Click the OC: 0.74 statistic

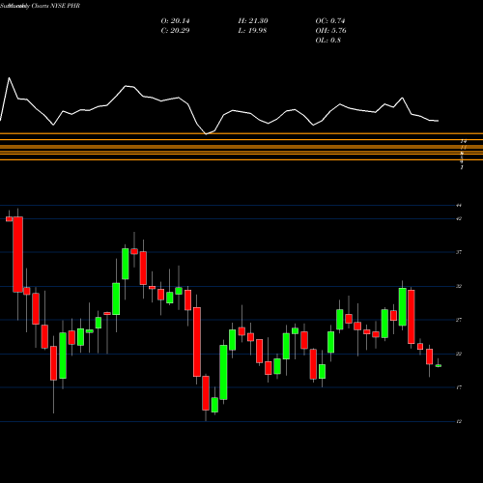tap(330, 21)
